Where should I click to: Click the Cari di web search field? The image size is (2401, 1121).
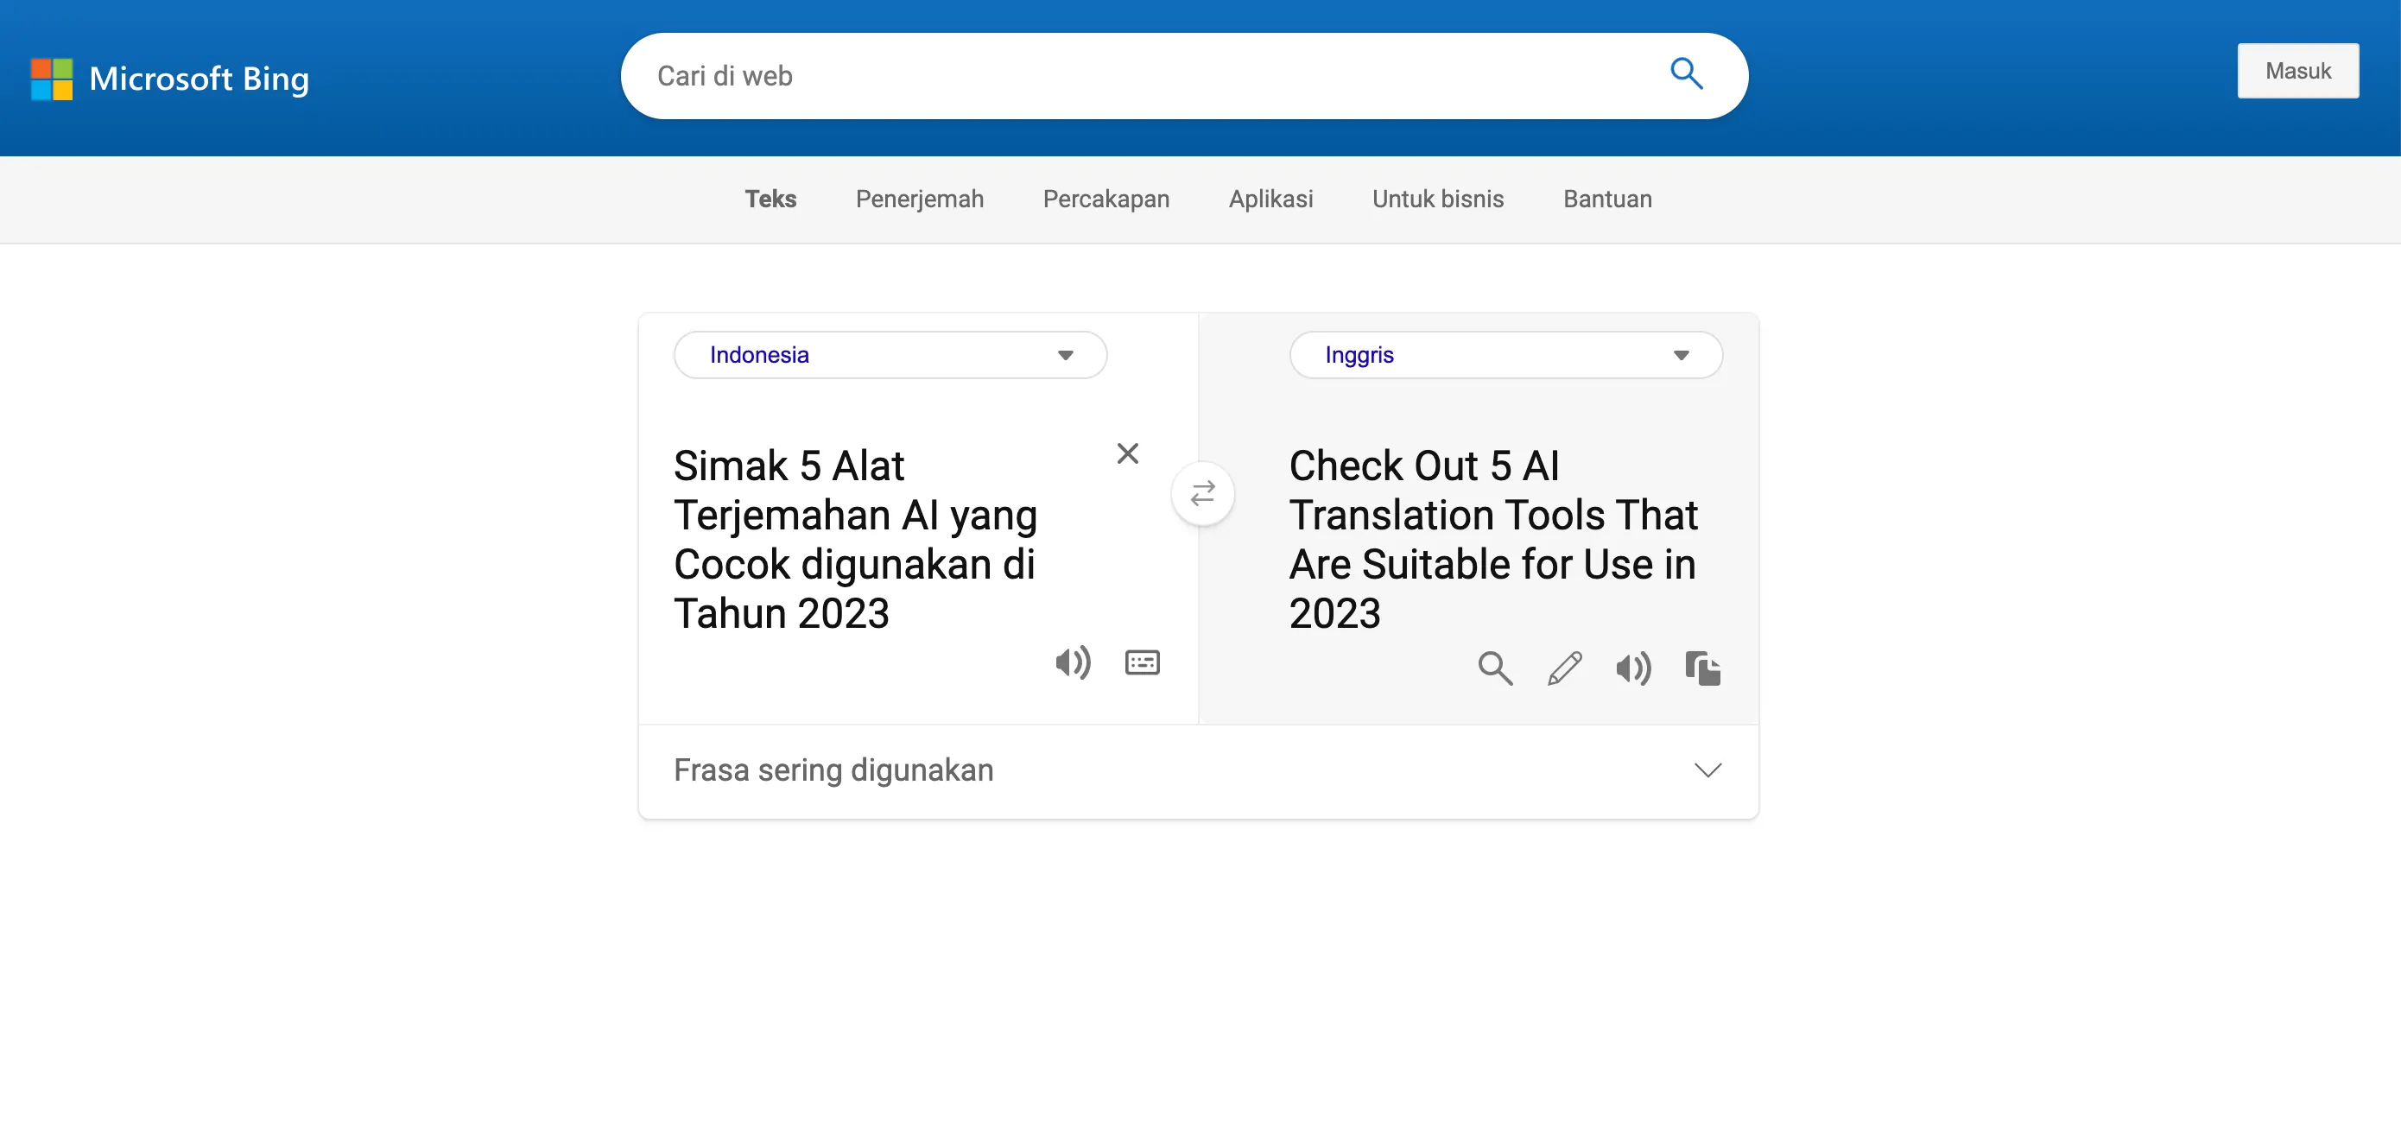(1146, 76)
